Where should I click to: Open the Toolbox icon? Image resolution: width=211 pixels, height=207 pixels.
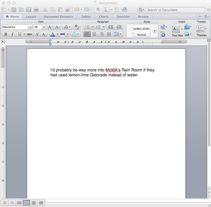[117, 10]
